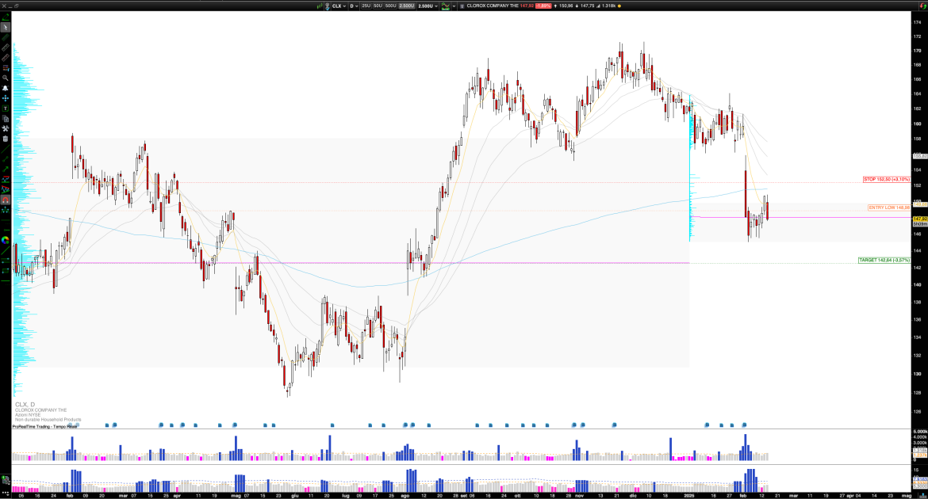Switch to the 50U display mode
This screenshot has height=499, width=928.
pos(378,6)
